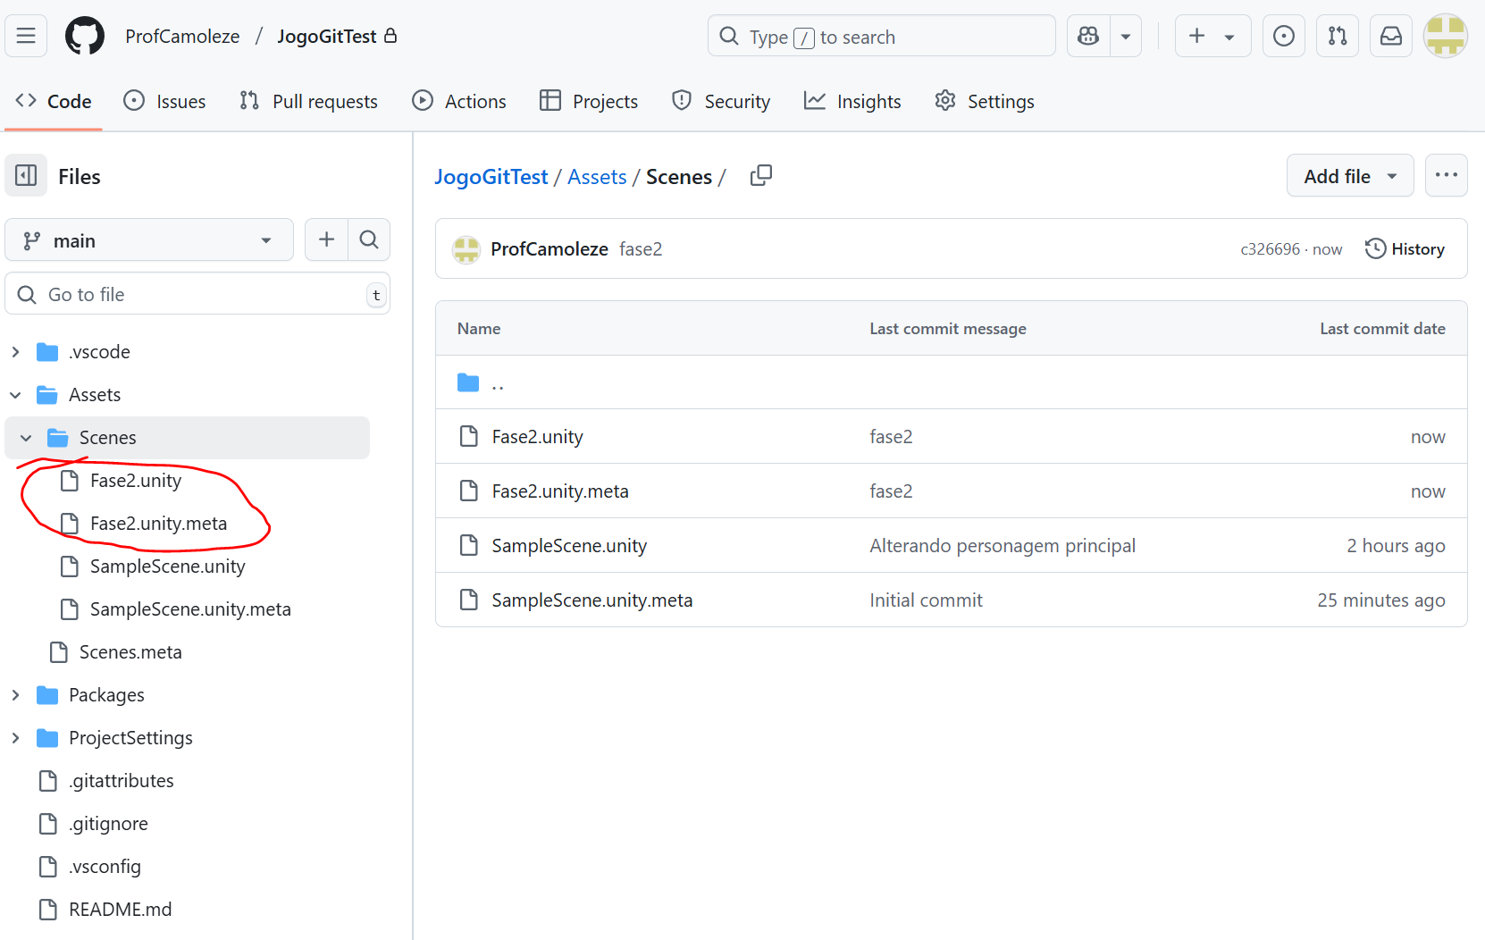Image resolution: width=1485 pixels, height=940 pixels.
Task: Open the notifications inbox icon
Action: pos(1391,37)
